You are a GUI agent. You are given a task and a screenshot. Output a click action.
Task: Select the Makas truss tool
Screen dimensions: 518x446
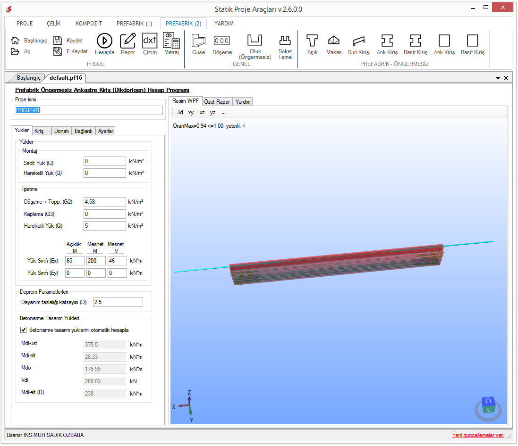[334, 44]
